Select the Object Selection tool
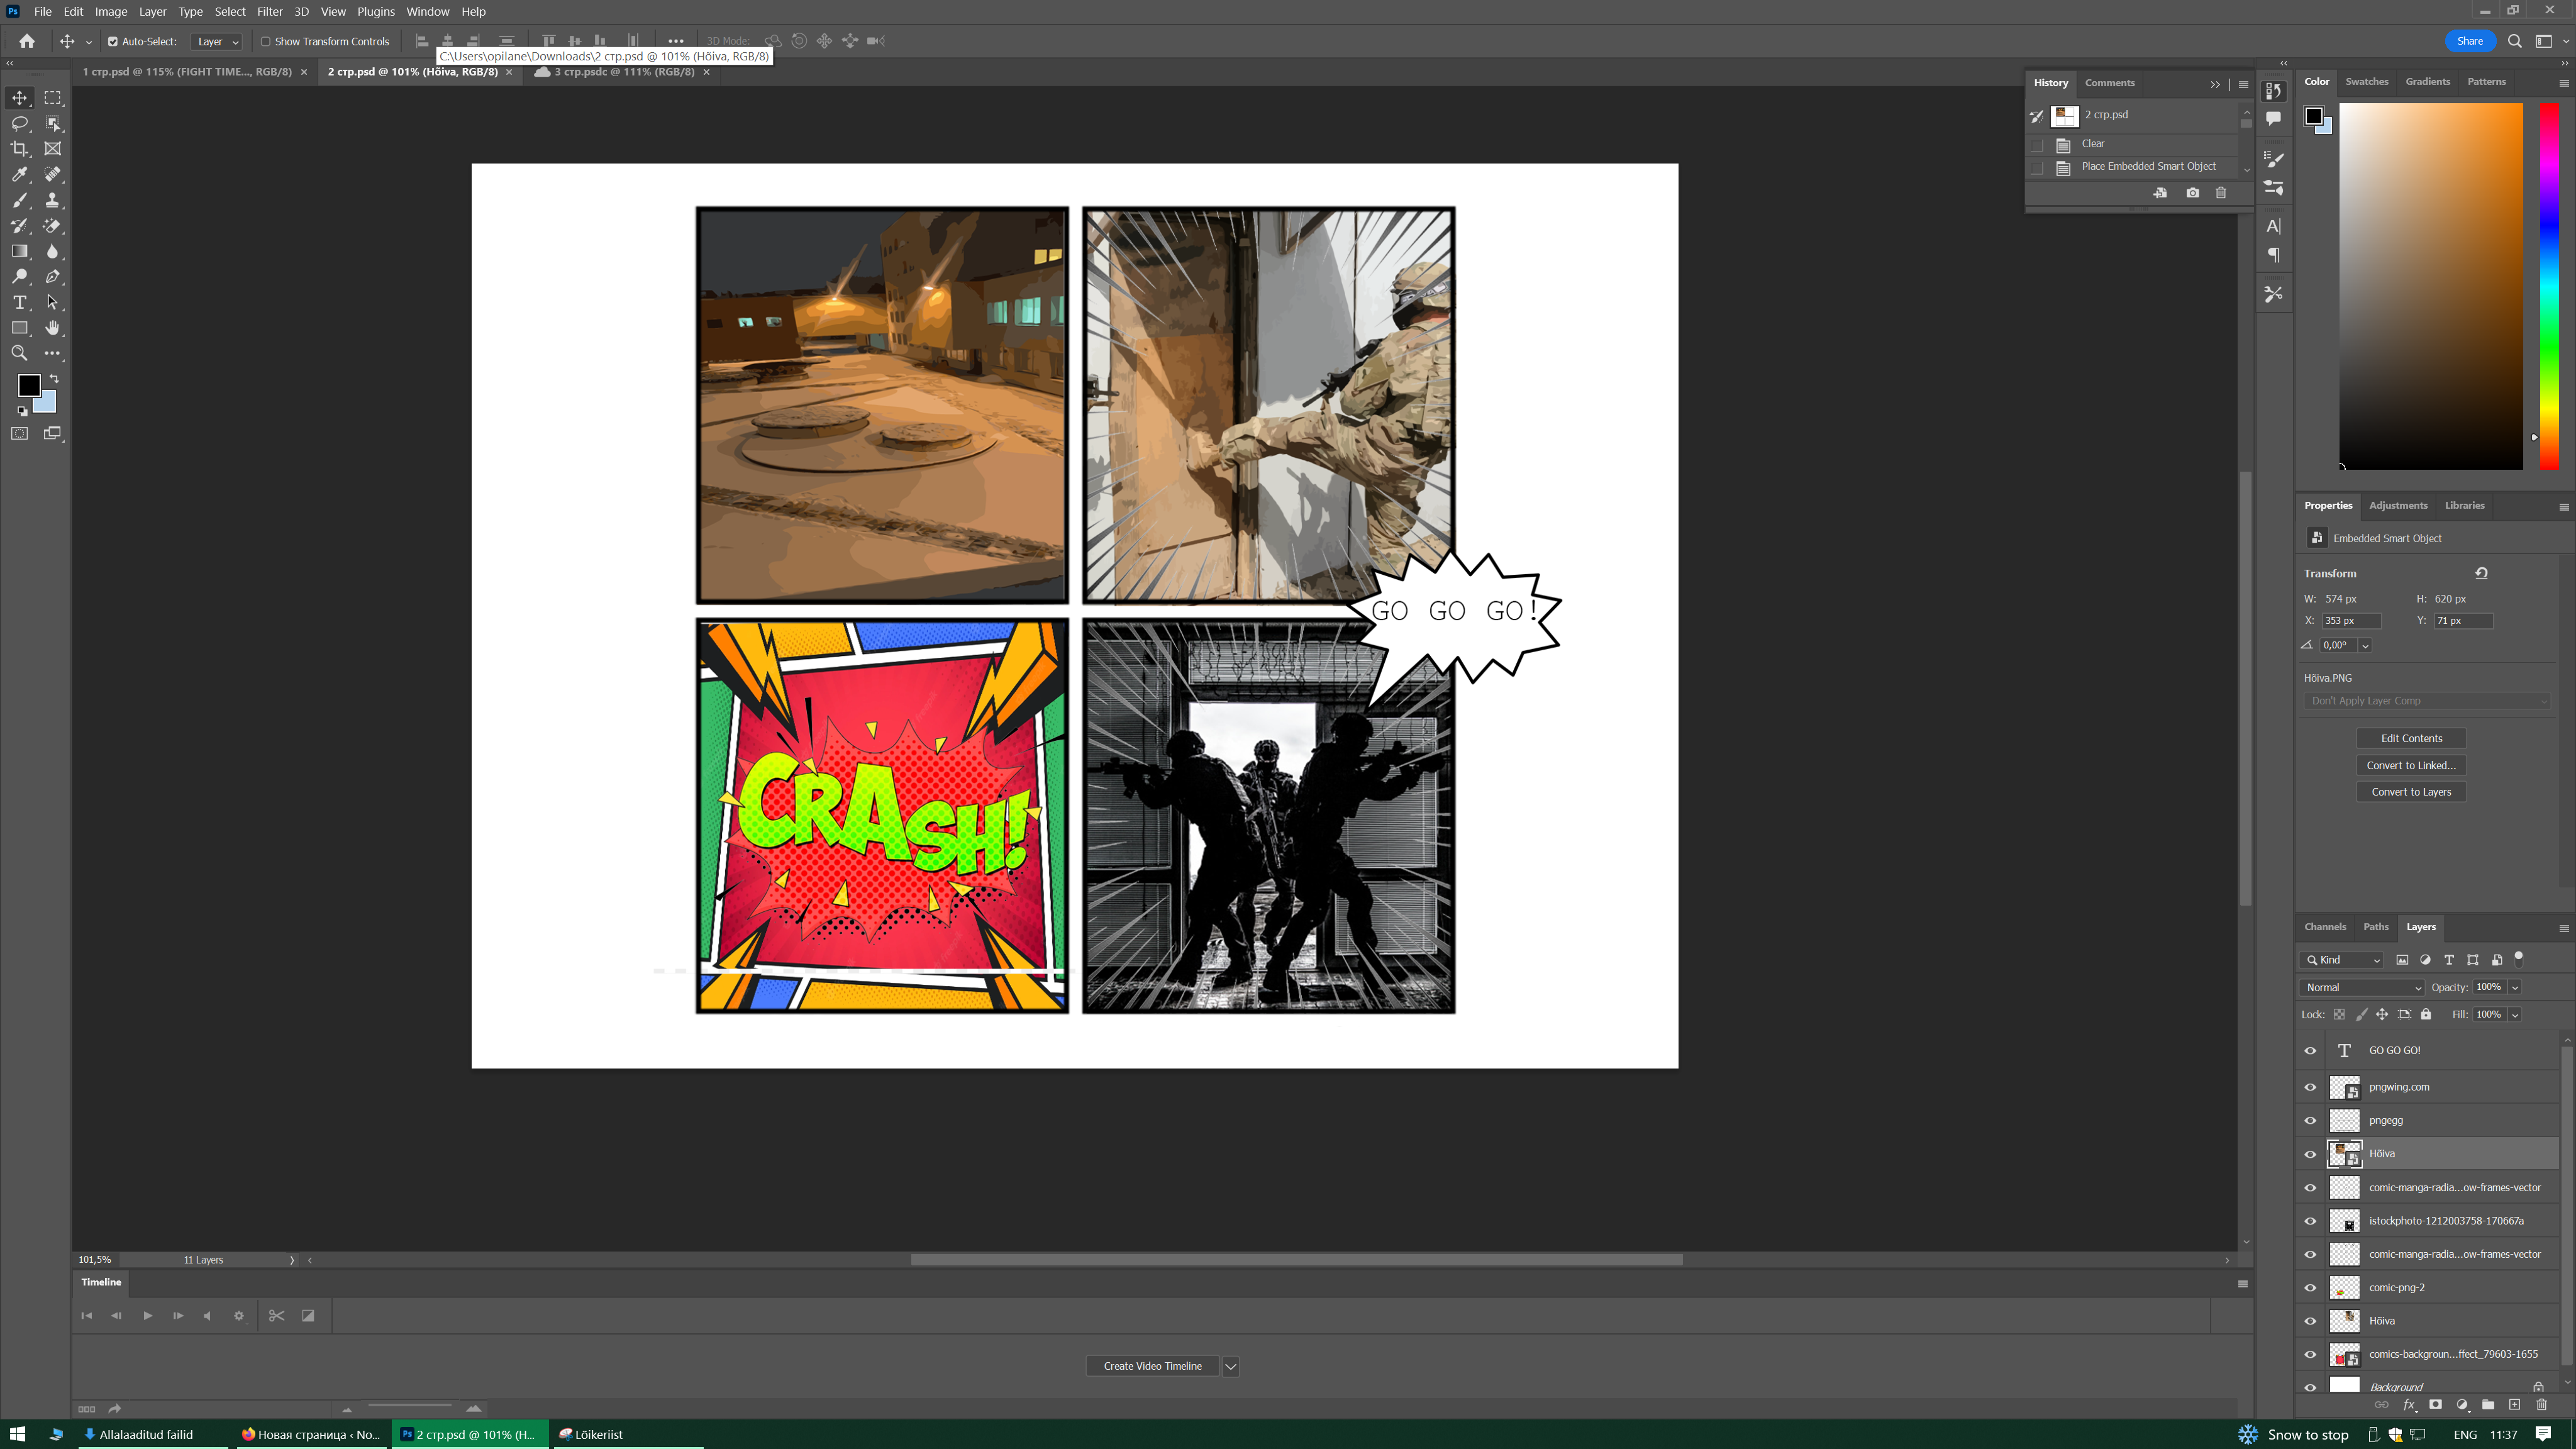 coord(53,123)
